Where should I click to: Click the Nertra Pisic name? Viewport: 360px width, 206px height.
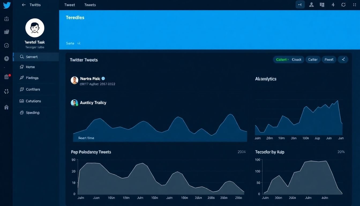click(x=90, y=79)
